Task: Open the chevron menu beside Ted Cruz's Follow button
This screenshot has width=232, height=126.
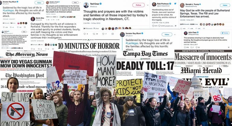Action: [x=148, y=5]
